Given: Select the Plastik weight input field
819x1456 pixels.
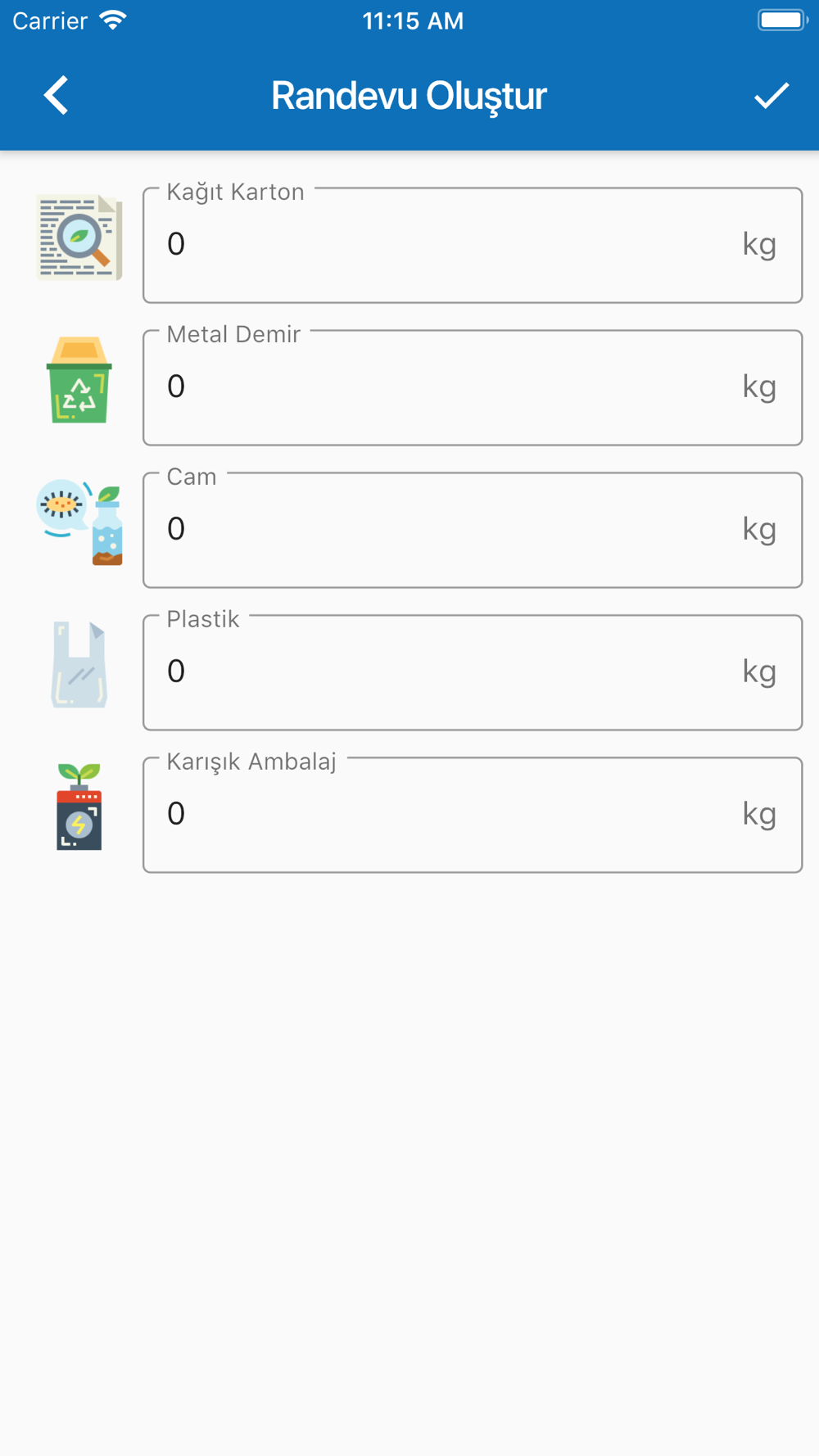Looking at the screenshot, I should click(450, 672).
